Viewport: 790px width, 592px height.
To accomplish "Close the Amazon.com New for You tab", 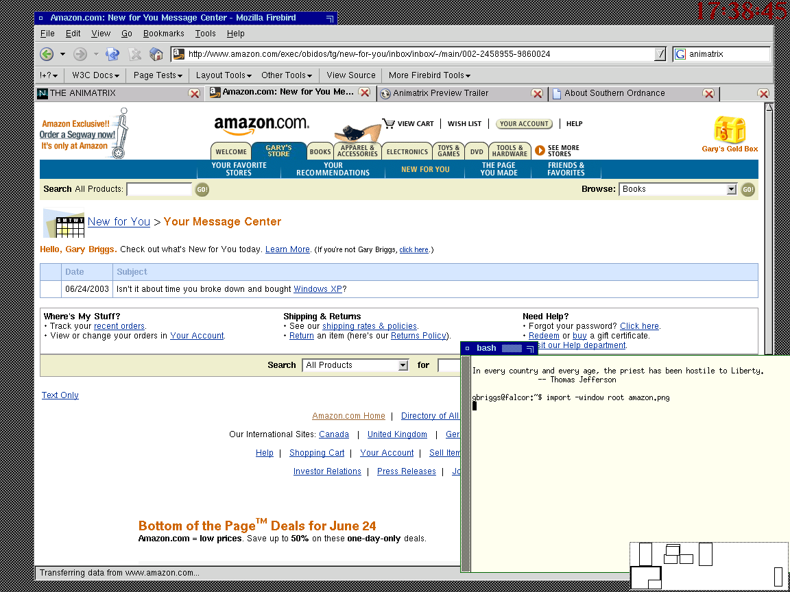I will (364, 92).
